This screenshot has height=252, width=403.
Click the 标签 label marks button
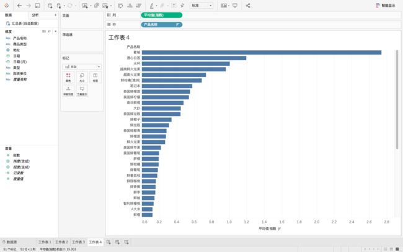[95, 77]
